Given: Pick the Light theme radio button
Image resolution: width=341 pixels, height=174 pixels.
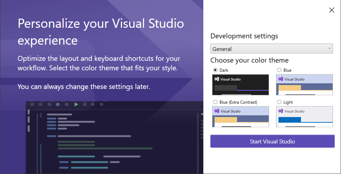Looking at the screenshot, I should point(279,102).
